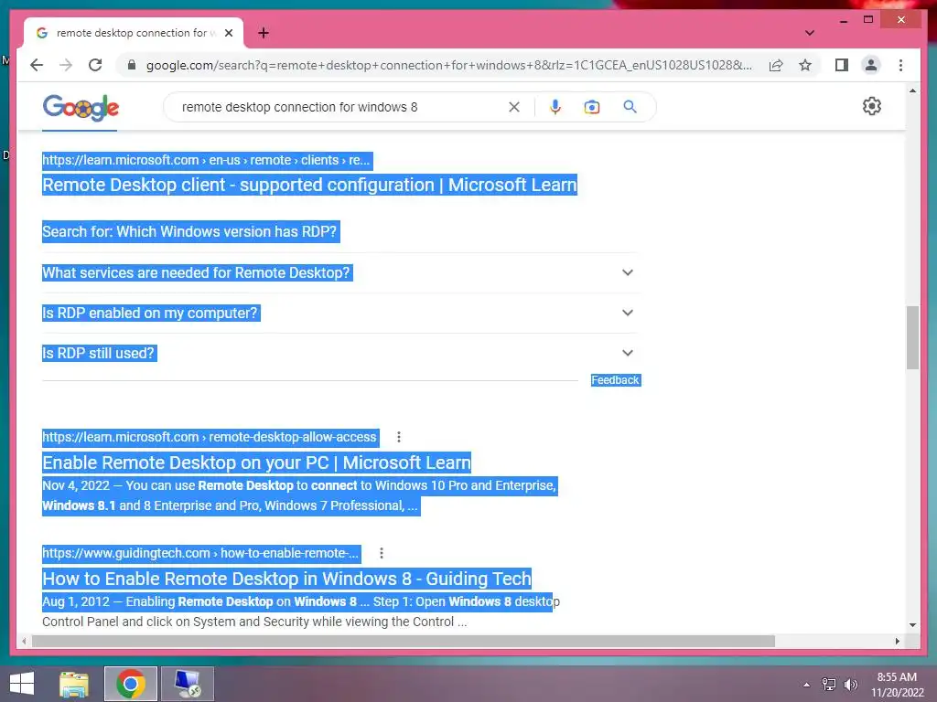This screenshot has height=702, width=937.
Task: Open network status tray icon
Action: point(829,685)
